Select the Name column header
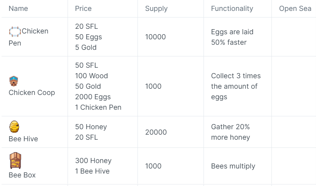 click(18, 9)
